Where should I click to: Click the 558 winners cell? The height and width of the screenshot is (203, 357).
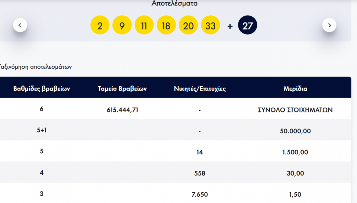click(200, 173)
